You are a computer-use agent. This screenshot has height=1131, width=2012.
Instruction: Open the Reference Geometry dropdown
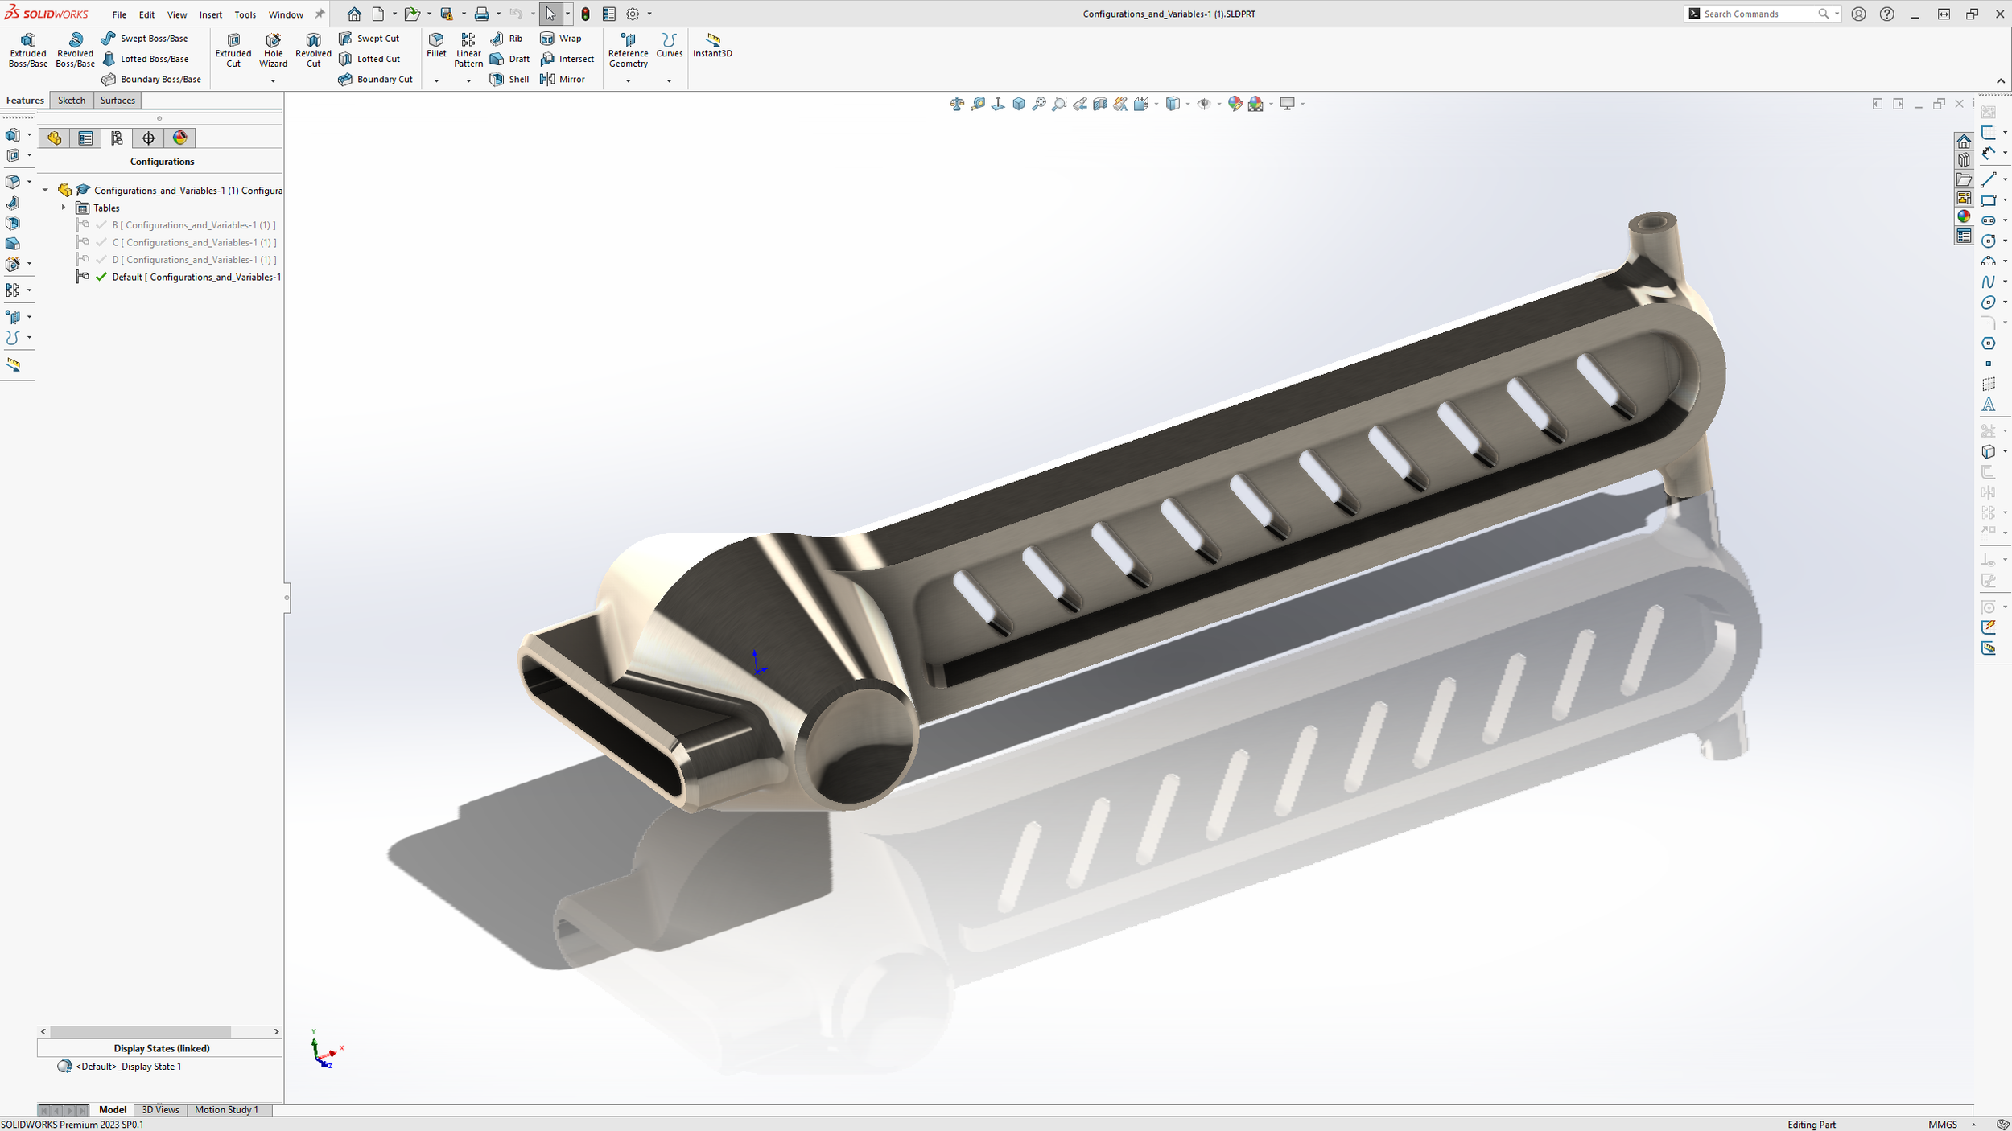pos(628,80)
